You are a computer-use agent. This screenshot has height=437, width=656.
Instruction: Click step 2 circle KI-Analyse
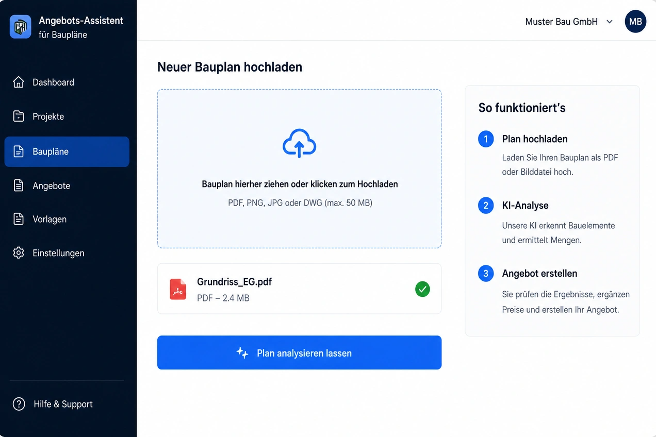(x=486, y=206)
